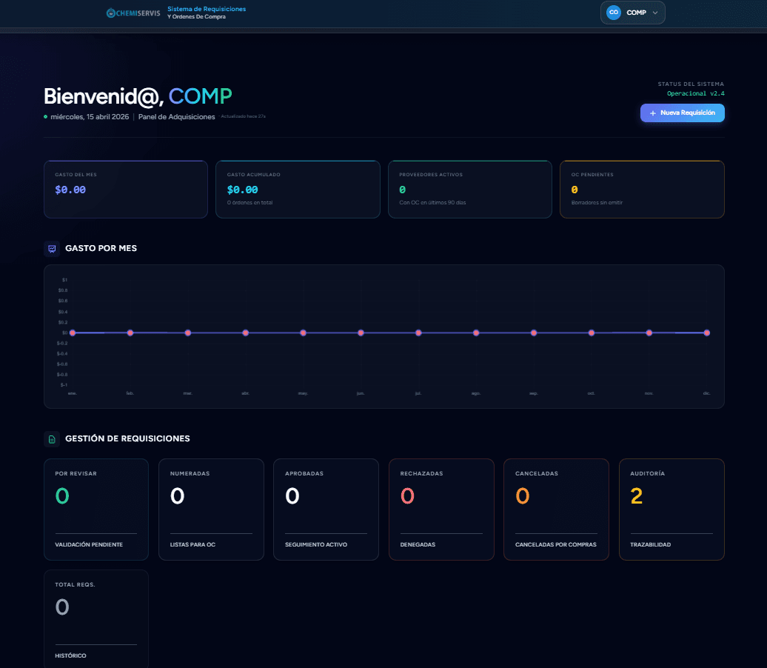
Task: Click the jul. data point on chart
Action: 418,333
